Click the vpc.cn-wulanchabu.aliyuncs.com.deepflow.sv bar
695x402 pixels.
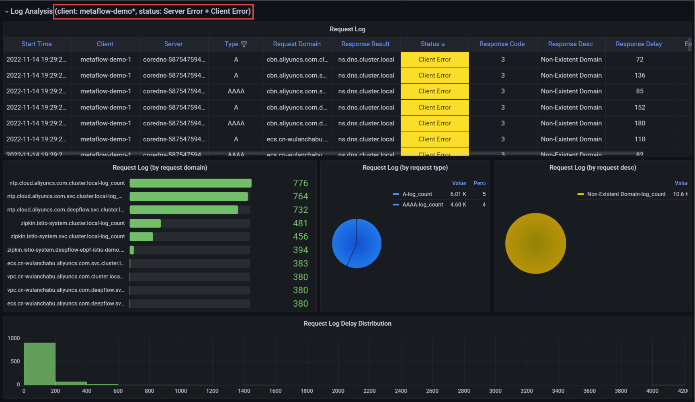pos(190,290)
